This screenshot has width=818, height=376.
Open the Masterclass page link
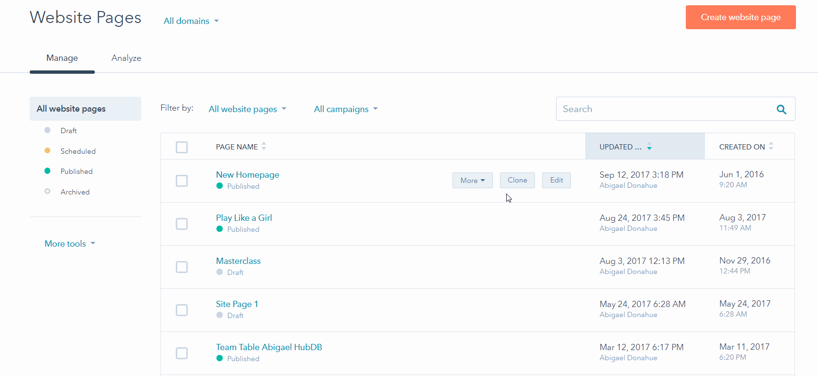click(238, 261)
